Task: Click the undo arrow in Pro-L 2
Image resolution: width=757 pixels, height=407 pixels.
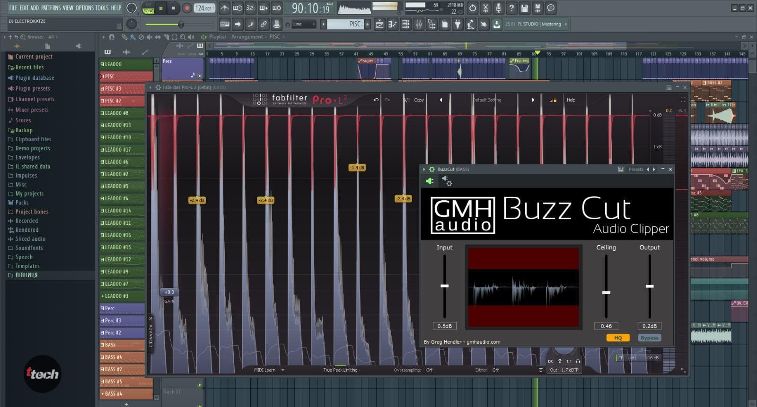Action: (x=376, y=100)
